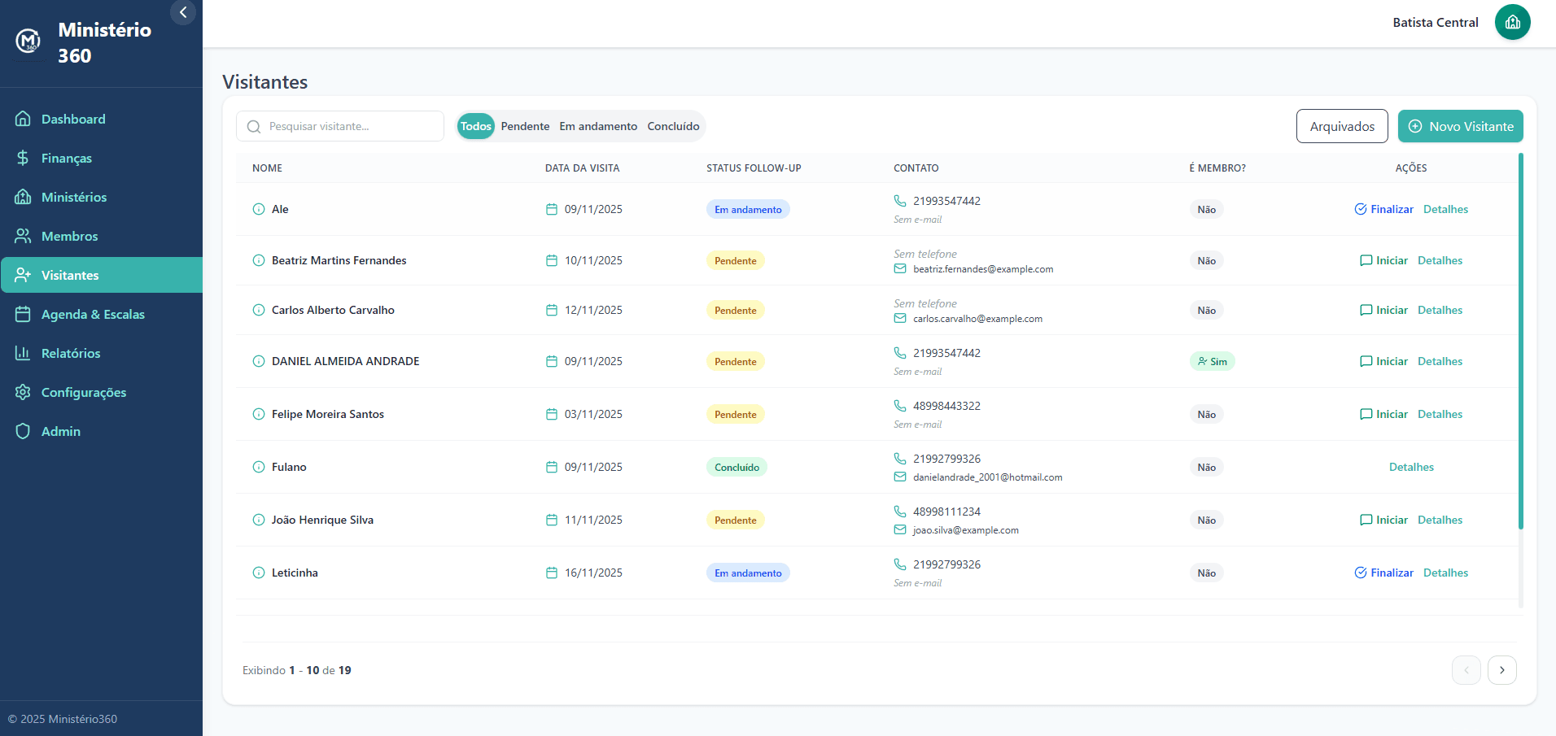
Task: Open Finanças via the dollar icon
Action: 23,158
